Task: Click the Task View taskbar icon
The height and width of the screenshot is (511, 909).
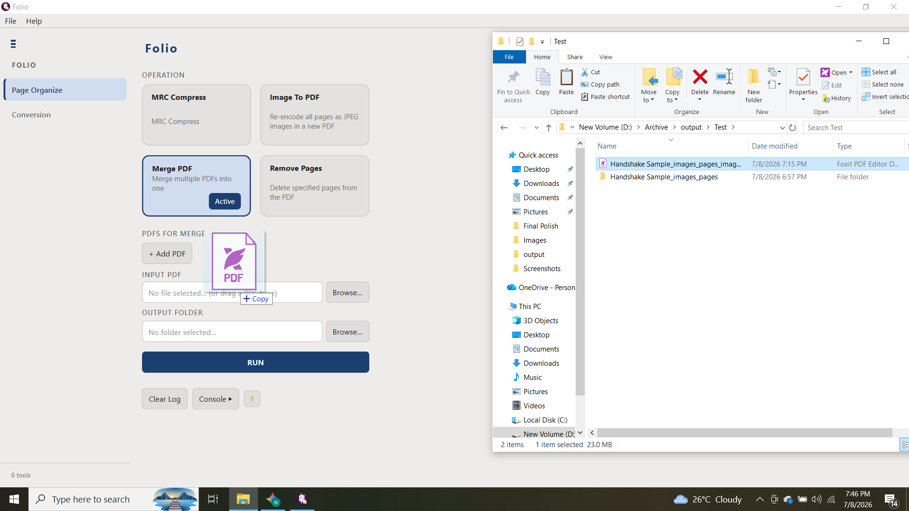Action: (213, 499)
